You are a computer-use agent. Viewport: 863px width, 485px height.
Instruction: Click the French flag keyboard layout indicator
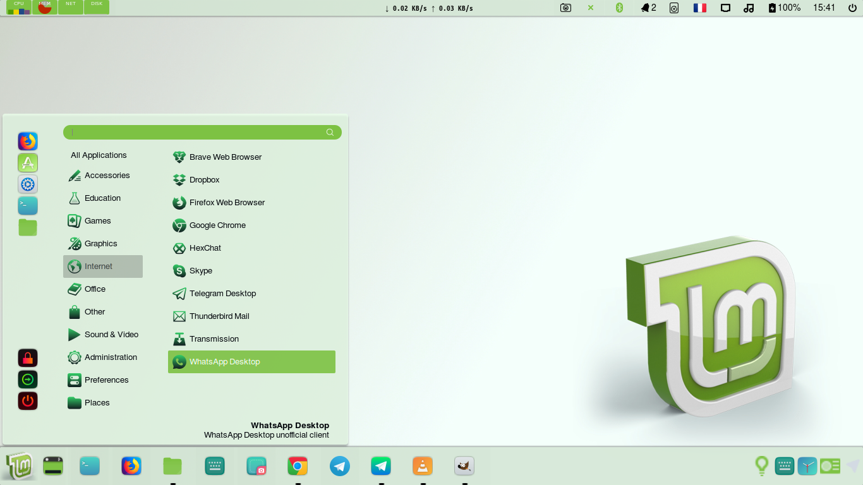pyautogui.click(x=700, y=8)
